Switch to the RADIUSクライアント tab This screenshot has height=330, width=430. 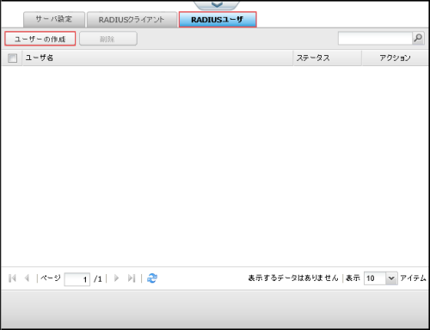132,20
